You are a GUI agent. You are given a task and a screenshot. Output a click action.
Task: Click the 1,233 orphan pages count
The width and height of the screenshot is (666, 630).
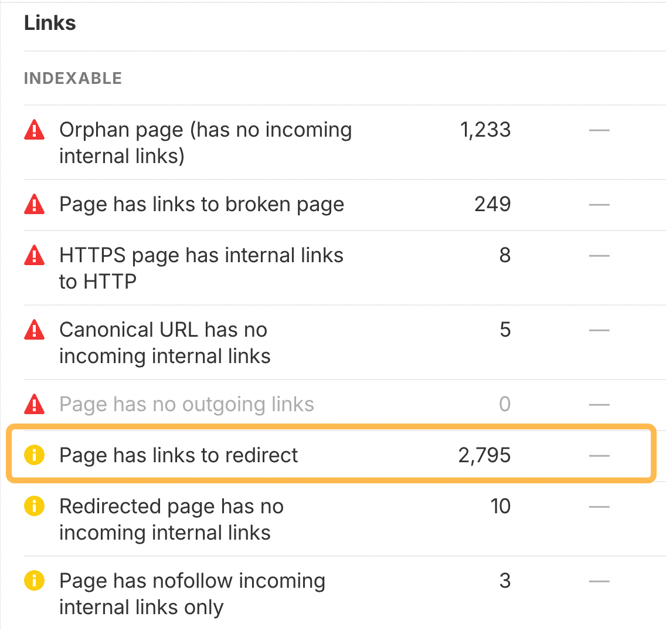click(485, 130)
